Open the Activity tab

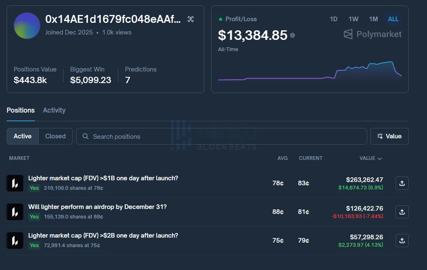[54, 110]
